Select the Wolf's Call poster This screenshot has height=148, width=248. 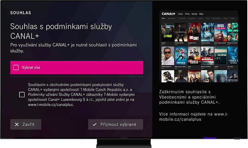[x=233, y=56]
